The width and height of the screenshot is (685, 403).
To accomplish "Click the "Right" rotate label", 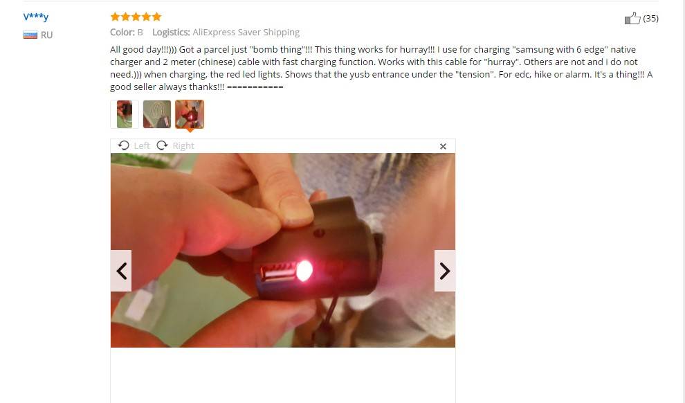I will pos(183,146).
